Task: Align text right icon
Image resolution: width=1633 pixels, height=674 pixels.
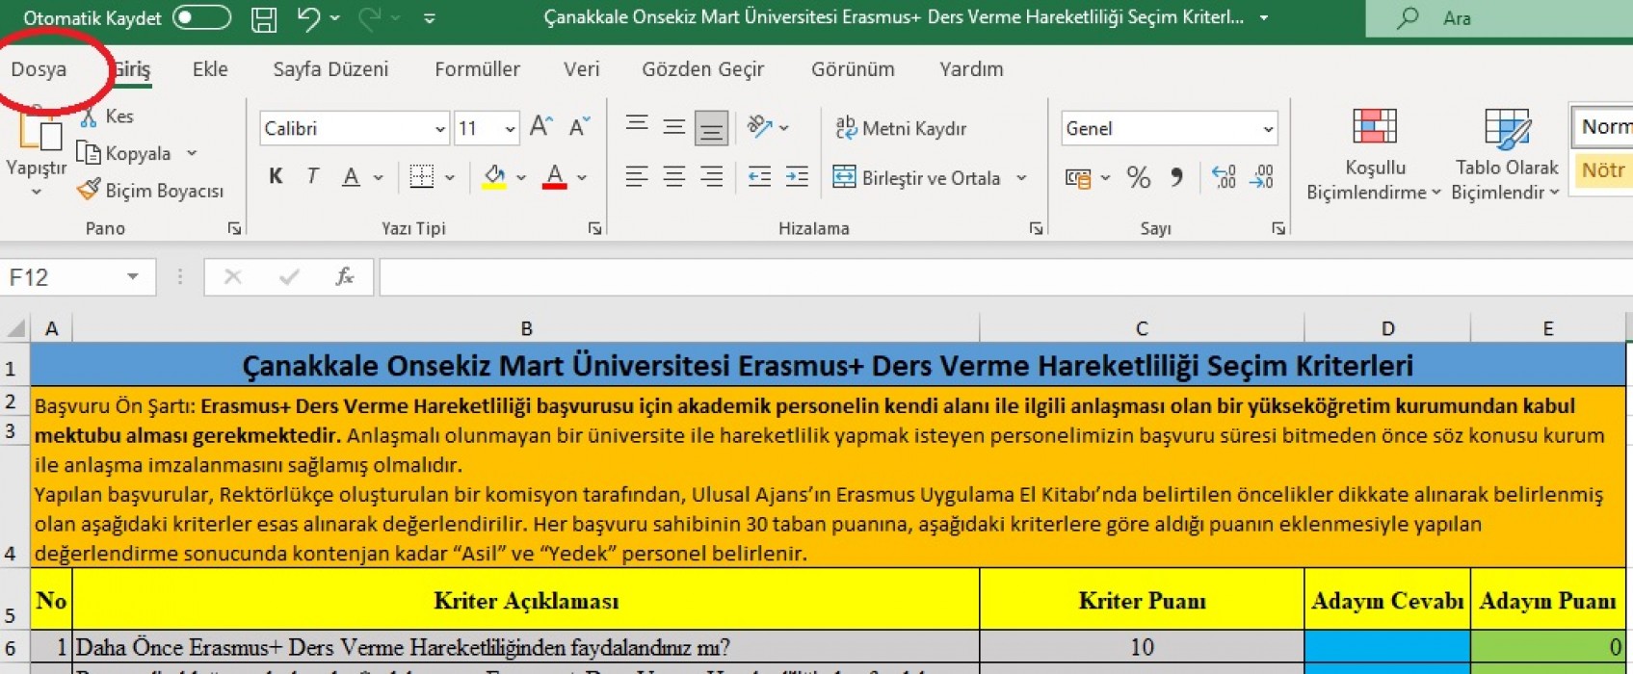Action: point(712,176)
